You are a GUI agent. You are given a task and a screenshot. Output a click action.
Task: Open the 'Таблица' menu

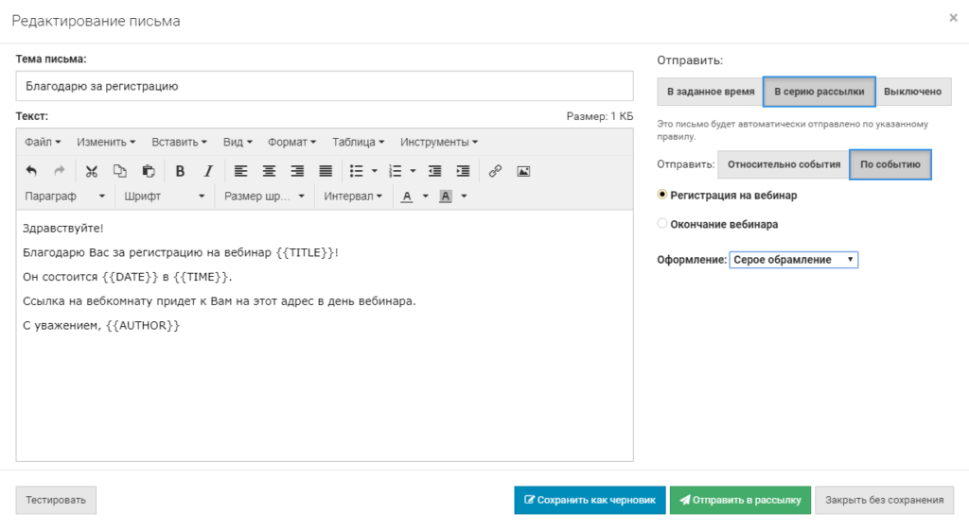[358, 142]
